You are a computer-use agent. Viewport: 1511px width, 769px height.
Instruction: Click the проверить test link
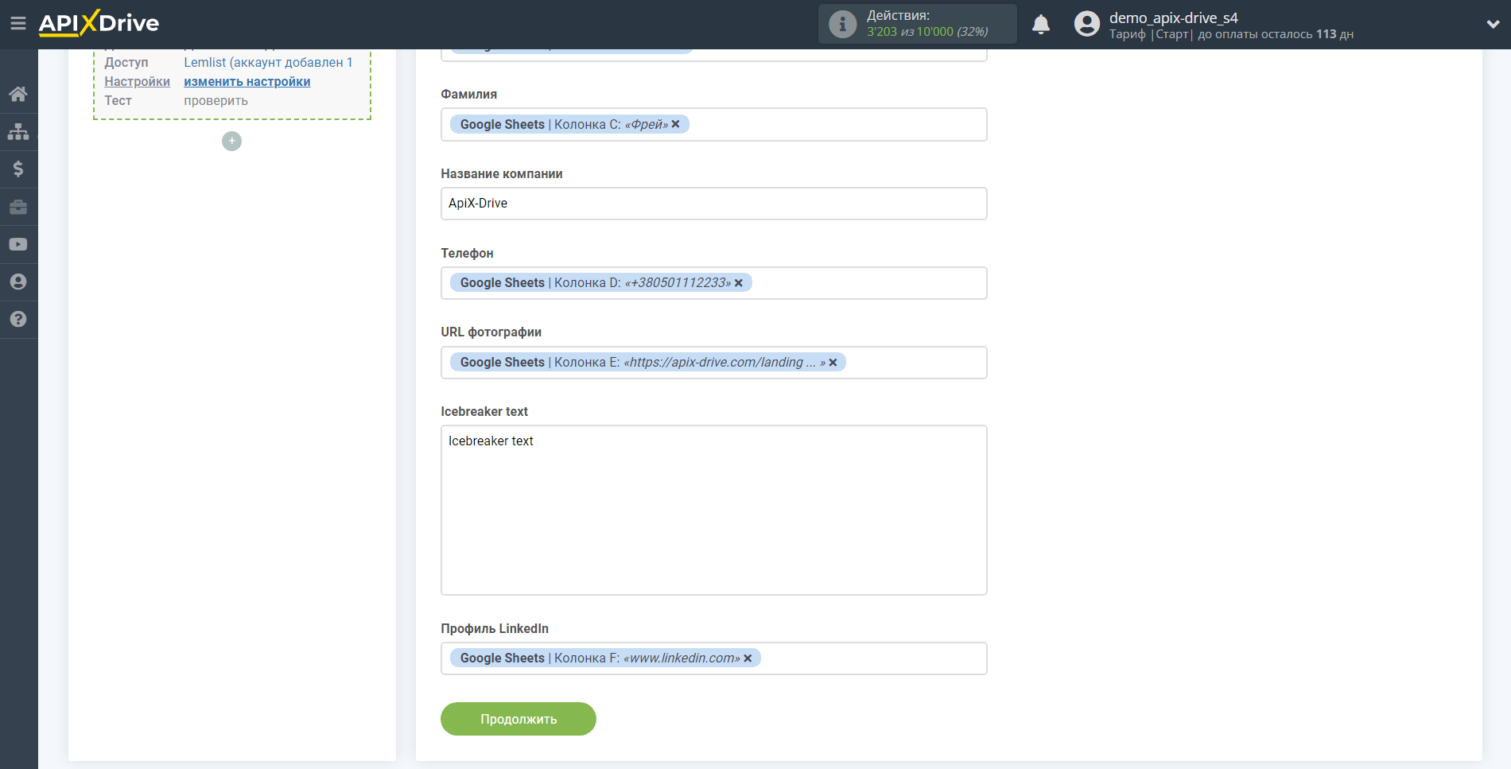(216, 100)
